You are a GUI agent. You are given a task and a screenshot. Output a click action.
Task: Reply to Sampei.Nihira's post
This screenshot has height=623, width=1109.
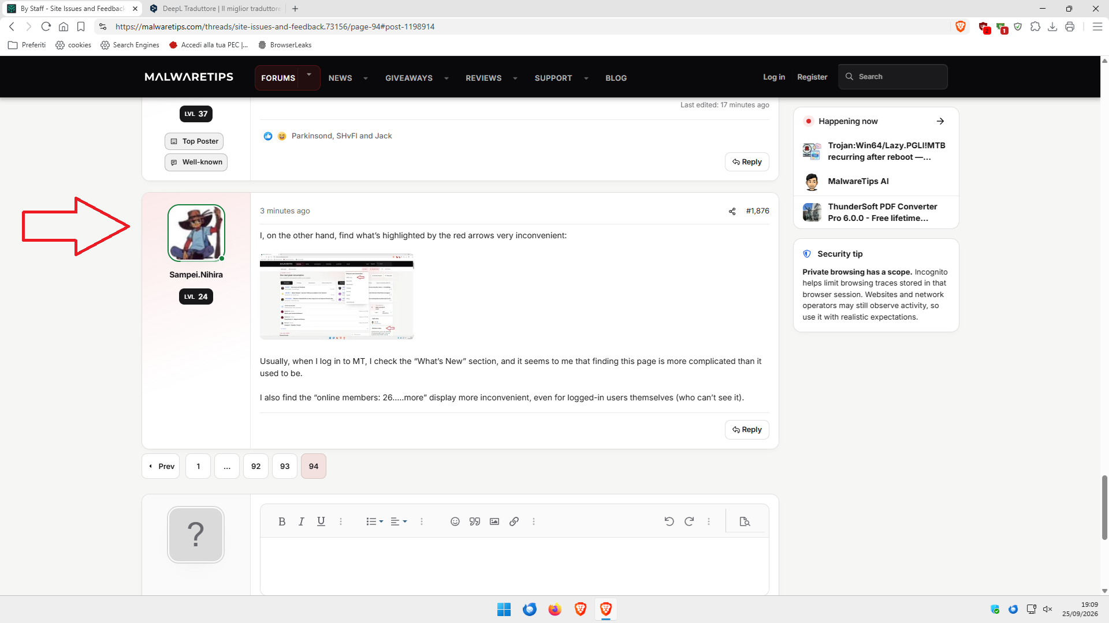(747, 430)
